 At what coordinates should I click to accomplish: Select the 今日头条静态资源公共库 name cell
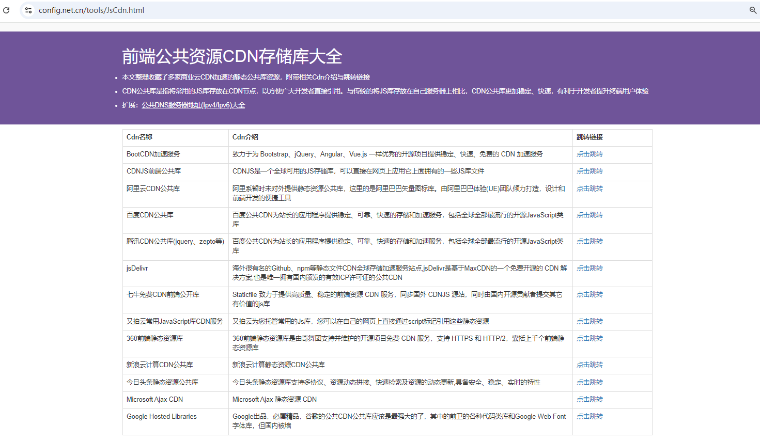tap(176, 383)
